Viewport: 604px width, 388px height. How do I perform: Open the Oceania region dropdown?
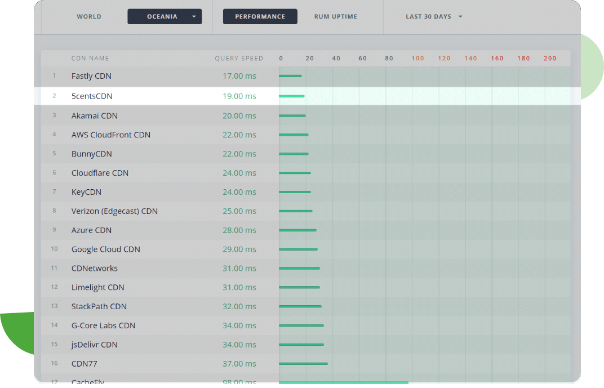[x=162, y=17]
